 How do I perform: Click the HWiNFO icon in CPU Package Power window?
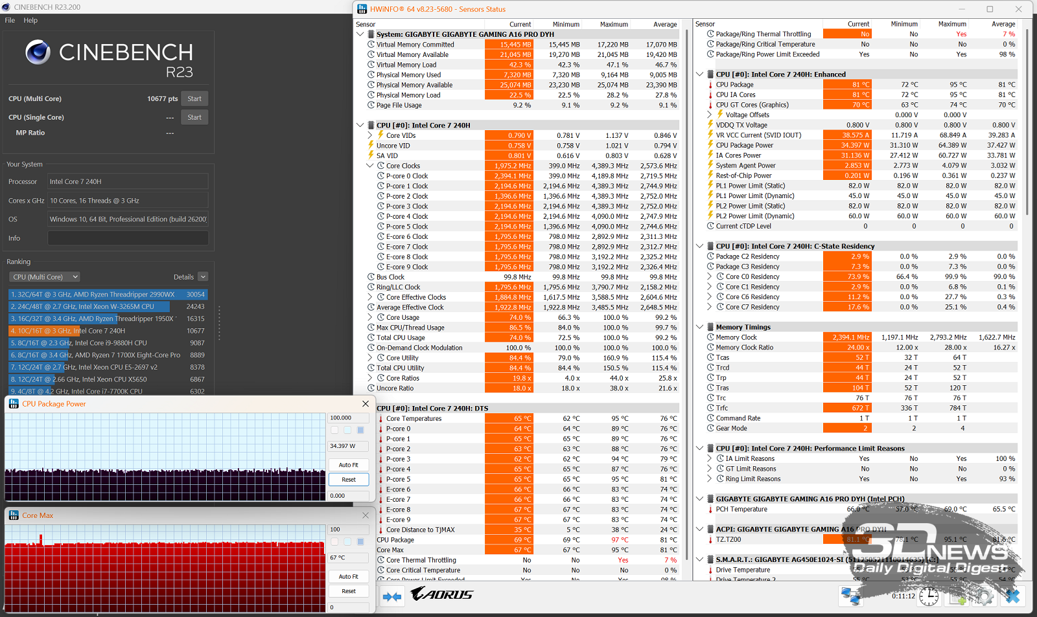click(x=14, y=404)
